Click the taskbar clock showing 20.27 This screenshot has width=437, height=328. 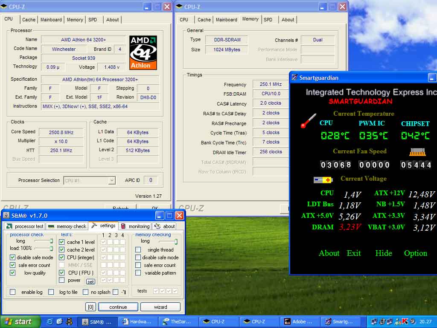pyautogui.click(x=425, y=322)
